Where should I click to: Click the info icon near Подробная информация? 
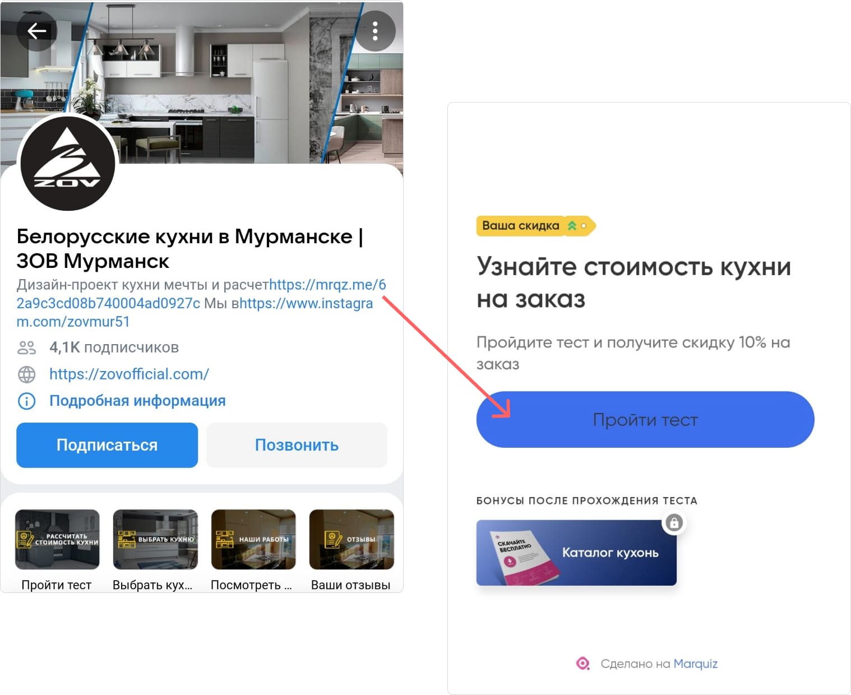26,401
